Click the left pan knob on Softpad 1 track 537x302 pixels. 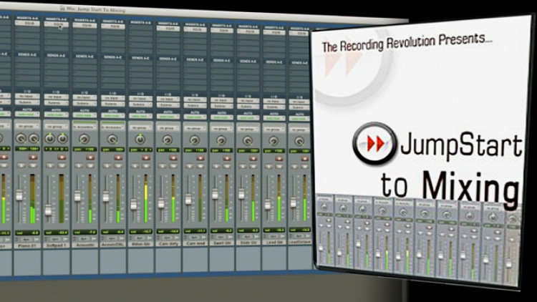click(50, 138)
